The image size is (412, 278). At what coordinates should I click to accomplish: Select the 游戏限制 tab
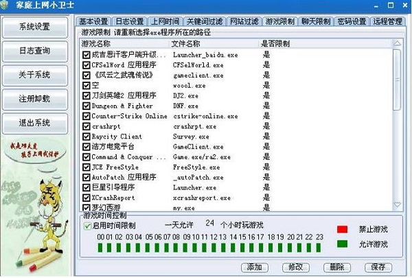tap(280, 21)
